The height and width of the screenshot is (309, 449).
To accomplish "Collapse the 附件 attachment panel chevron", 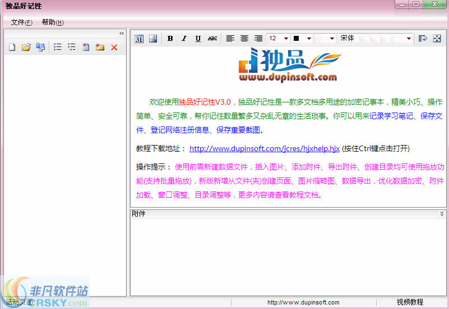I will click(442, 214).
